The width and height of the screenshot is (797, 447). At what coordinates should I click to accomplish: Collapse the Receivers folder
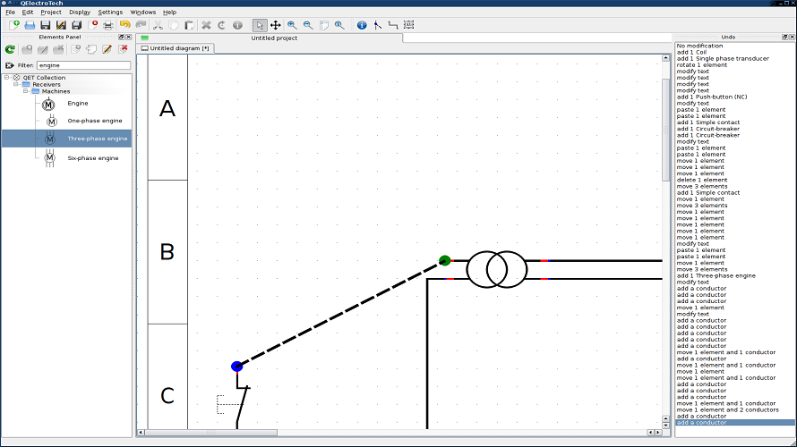click(16, 84)
